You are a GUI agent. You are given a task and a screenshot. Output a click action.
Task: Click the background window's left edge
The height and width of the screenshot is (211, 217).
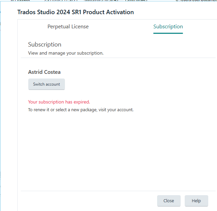click(x=1, y=101)
